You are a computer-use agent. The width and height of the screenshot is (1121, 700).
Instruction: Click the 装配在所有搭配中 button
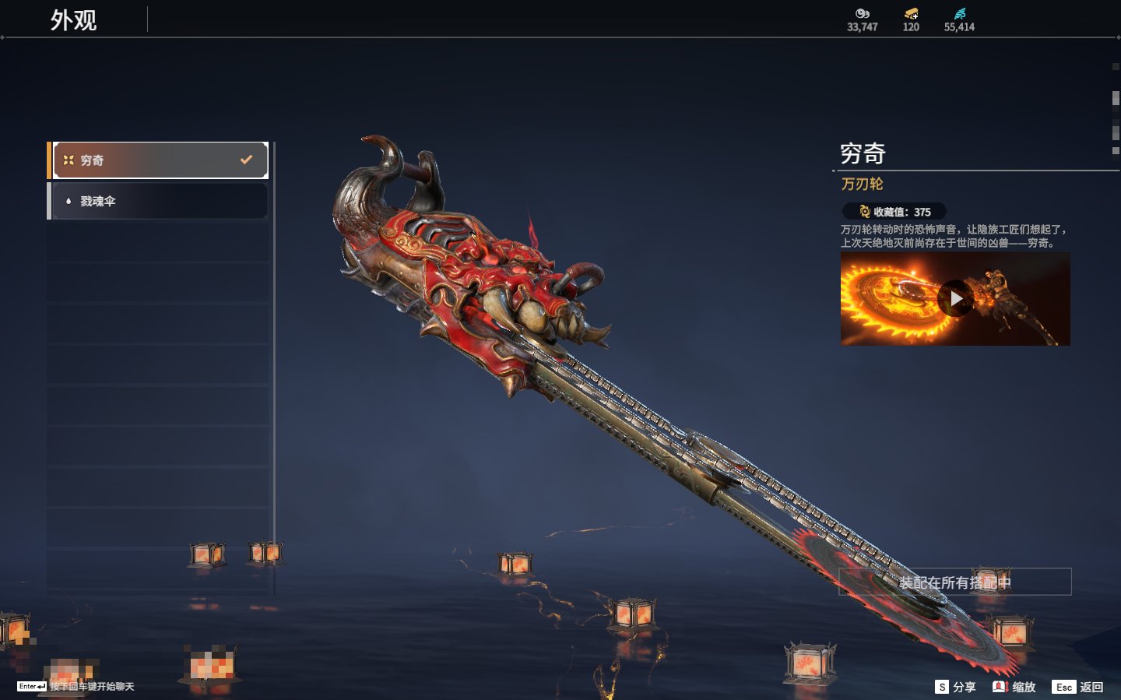955,582
